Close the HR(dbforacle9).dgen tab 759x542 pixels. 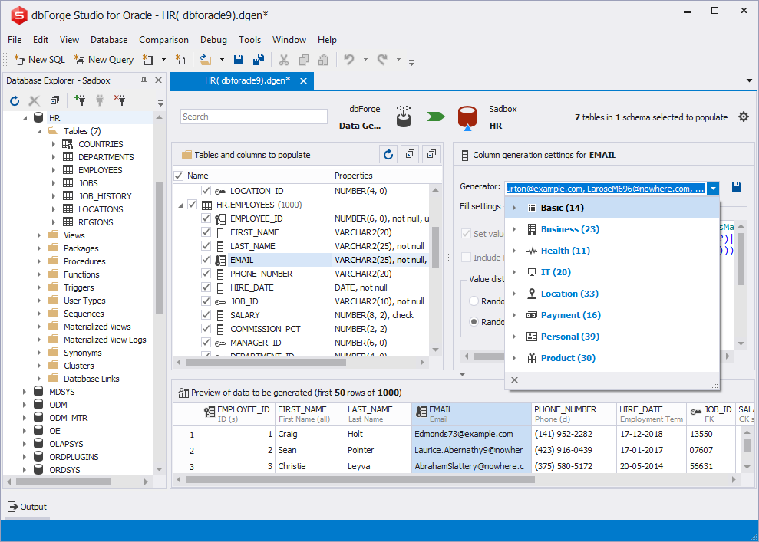point(303,80)
